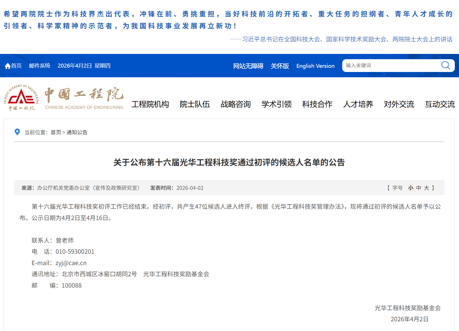Open the 邮件系统 mail link

click(40, 66)
